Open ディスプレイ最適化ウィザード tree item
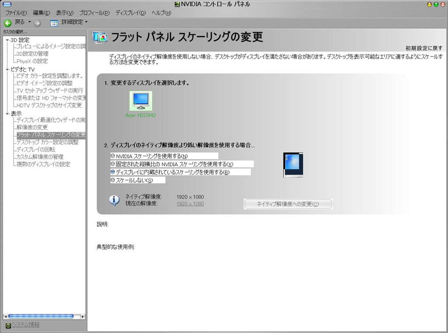The width and height of the screenshot is (448, 333). click(51, 120)
